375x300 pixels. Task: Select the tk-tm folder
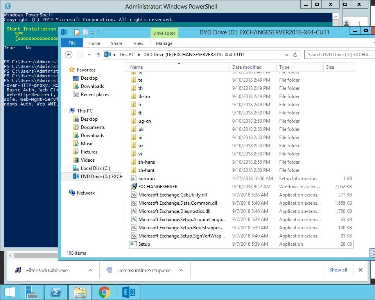pos(241,96)
